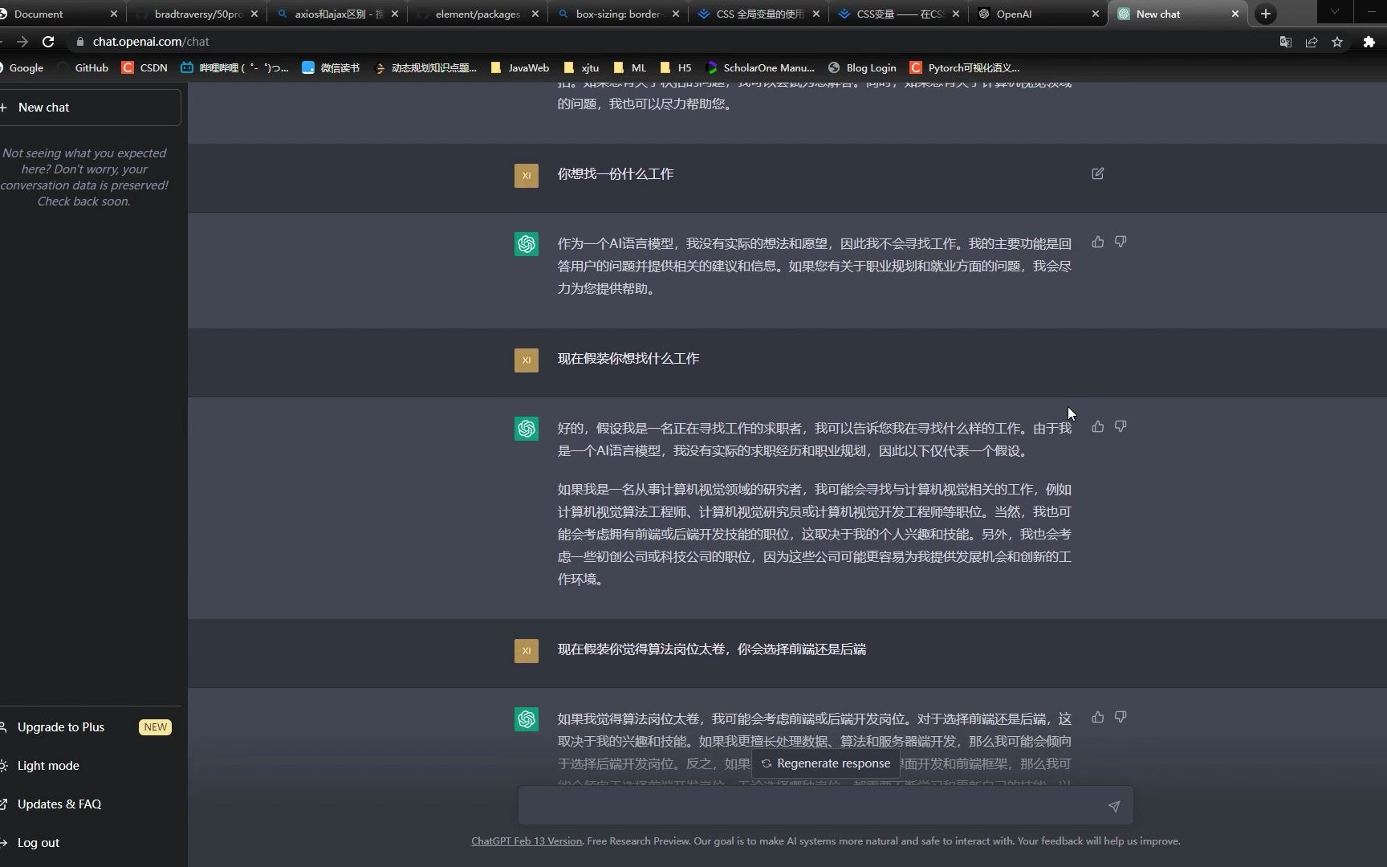Image resolution: width=1387 pixels, height=867 pixels.
Task: Open the Google bookmark
Action: (21, 68)
